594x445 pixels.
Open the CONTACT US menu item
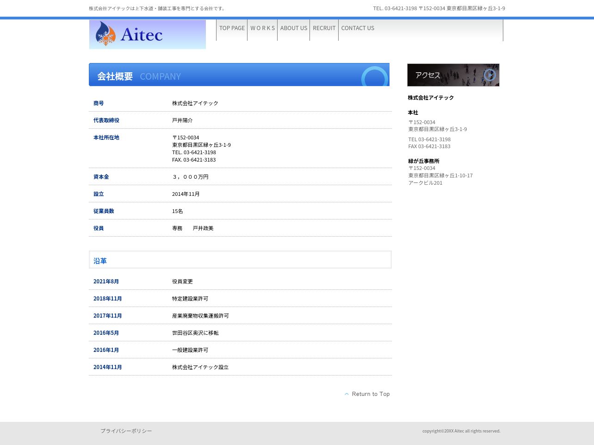pos(358,28)
